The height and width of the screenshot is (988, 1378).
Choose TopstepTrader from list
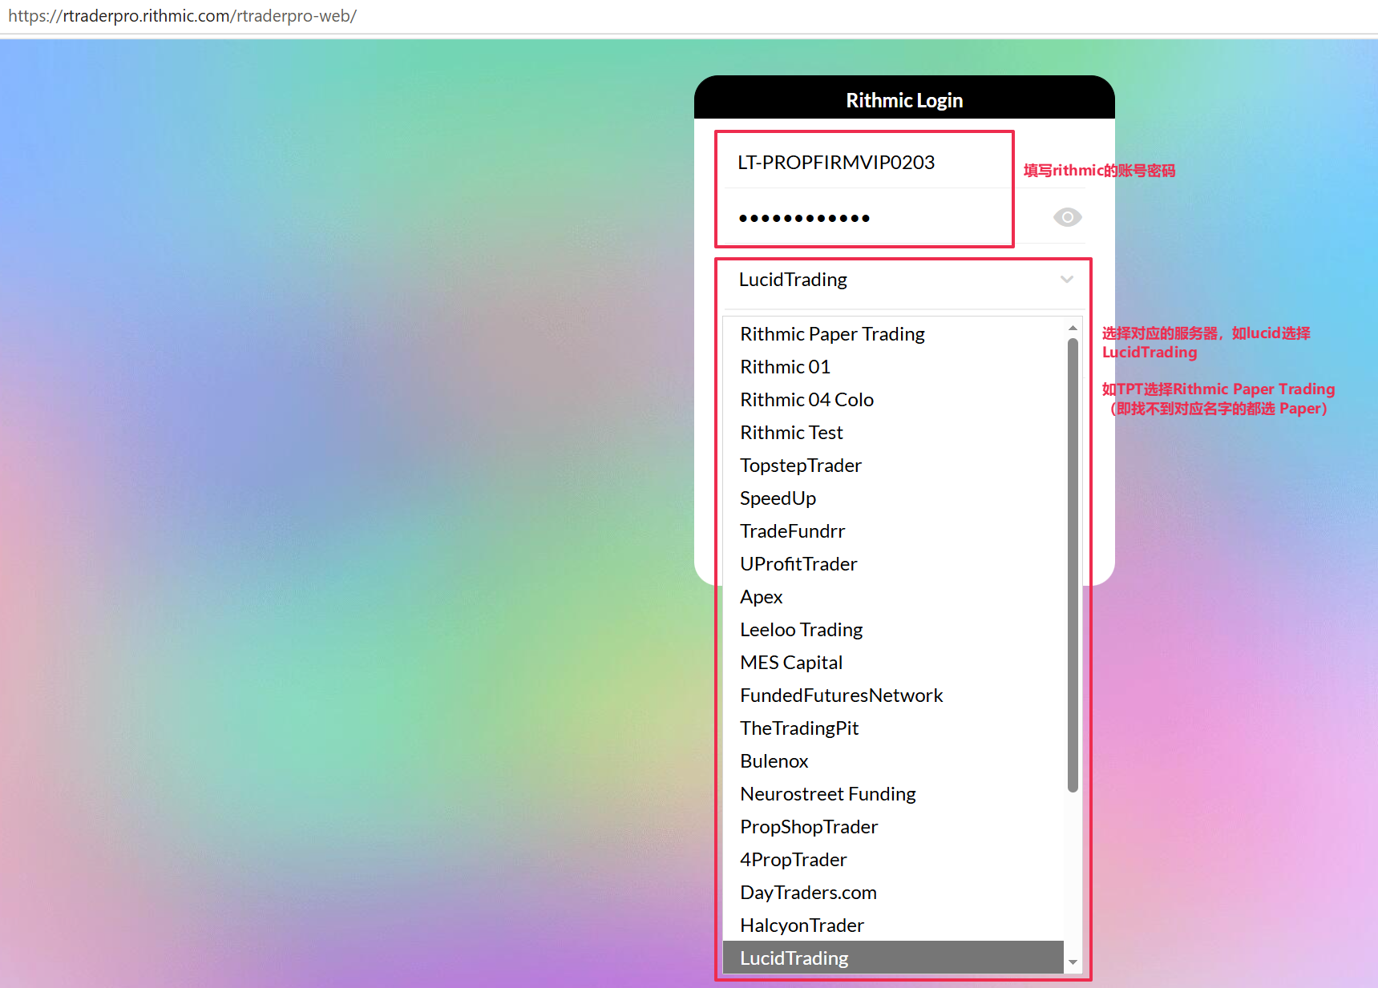click(x=893, y=466)
